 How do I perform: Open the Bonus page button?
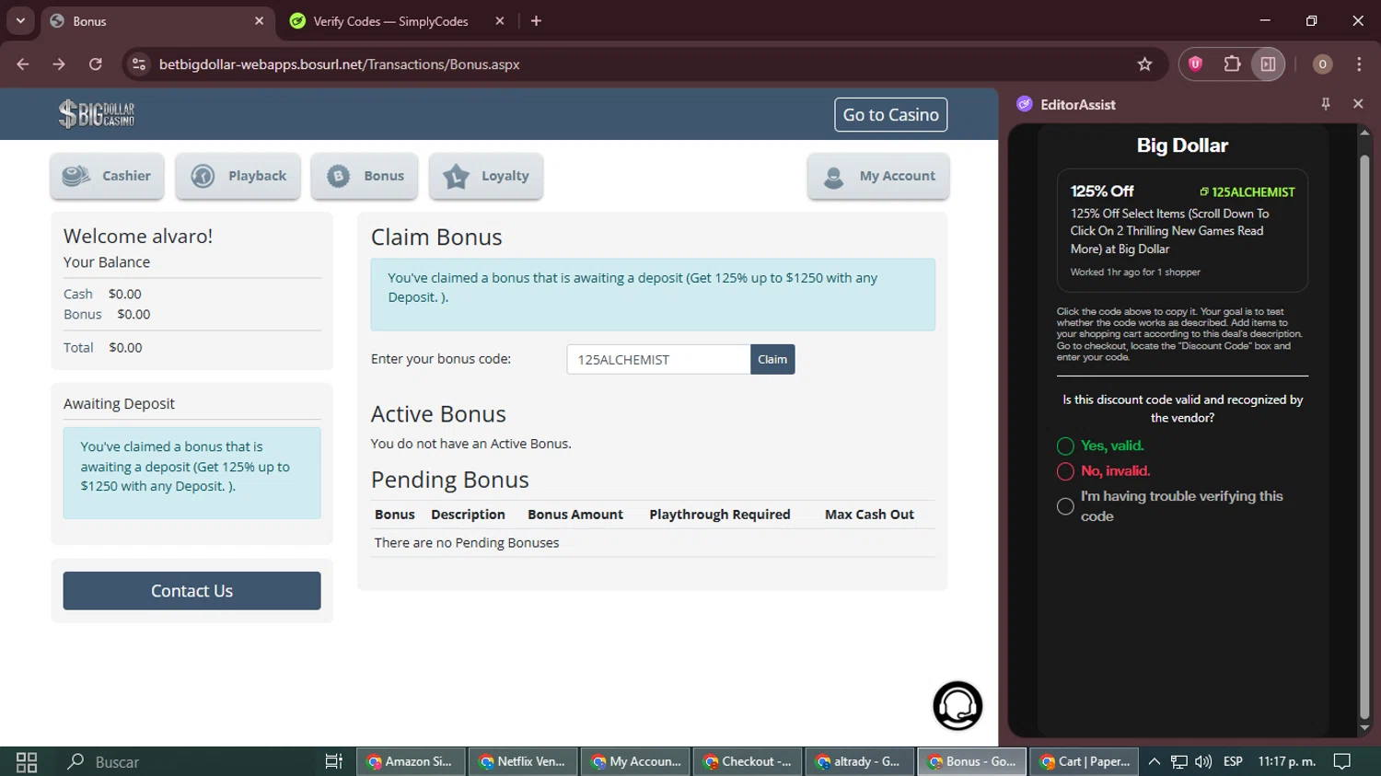tap(365, 176)
